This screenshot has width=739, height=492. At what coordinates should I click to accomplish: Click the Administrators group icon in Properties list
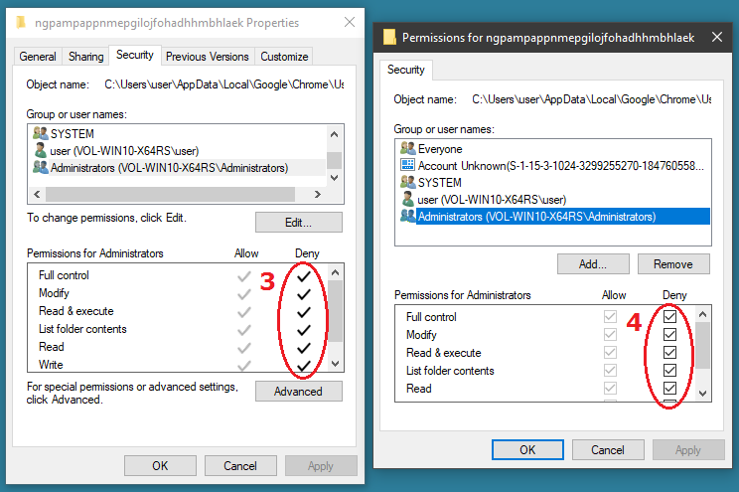41,167
